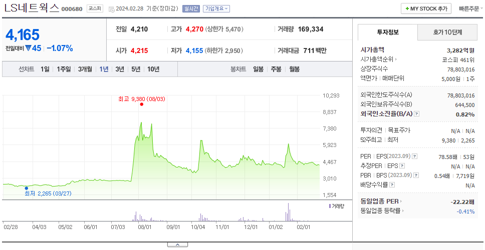Show the 월봉 candlestick chart

(x=295, y=69)
